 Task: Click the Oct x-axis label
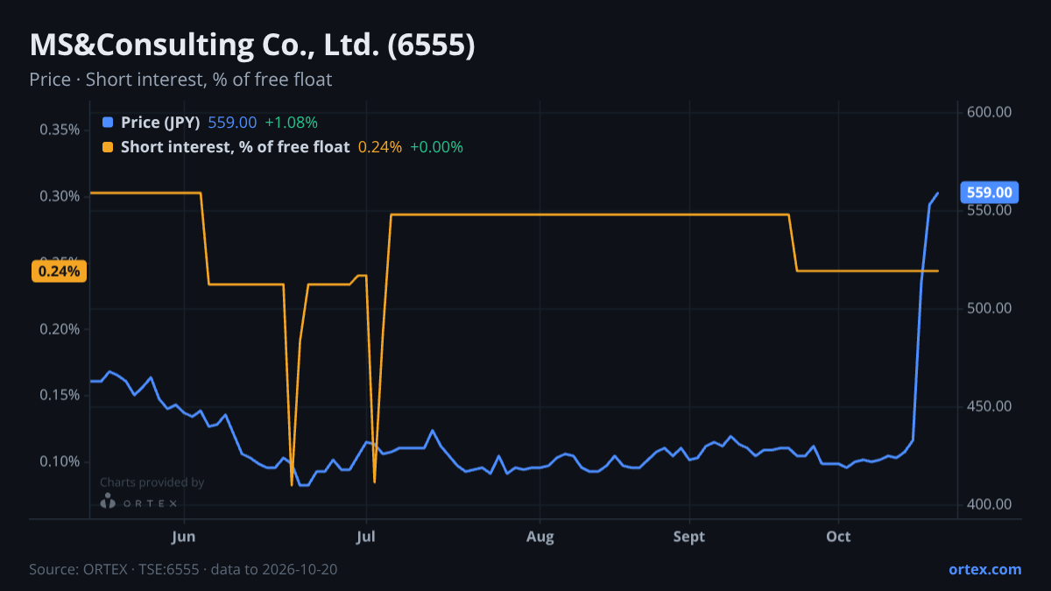tap(839, 537)
